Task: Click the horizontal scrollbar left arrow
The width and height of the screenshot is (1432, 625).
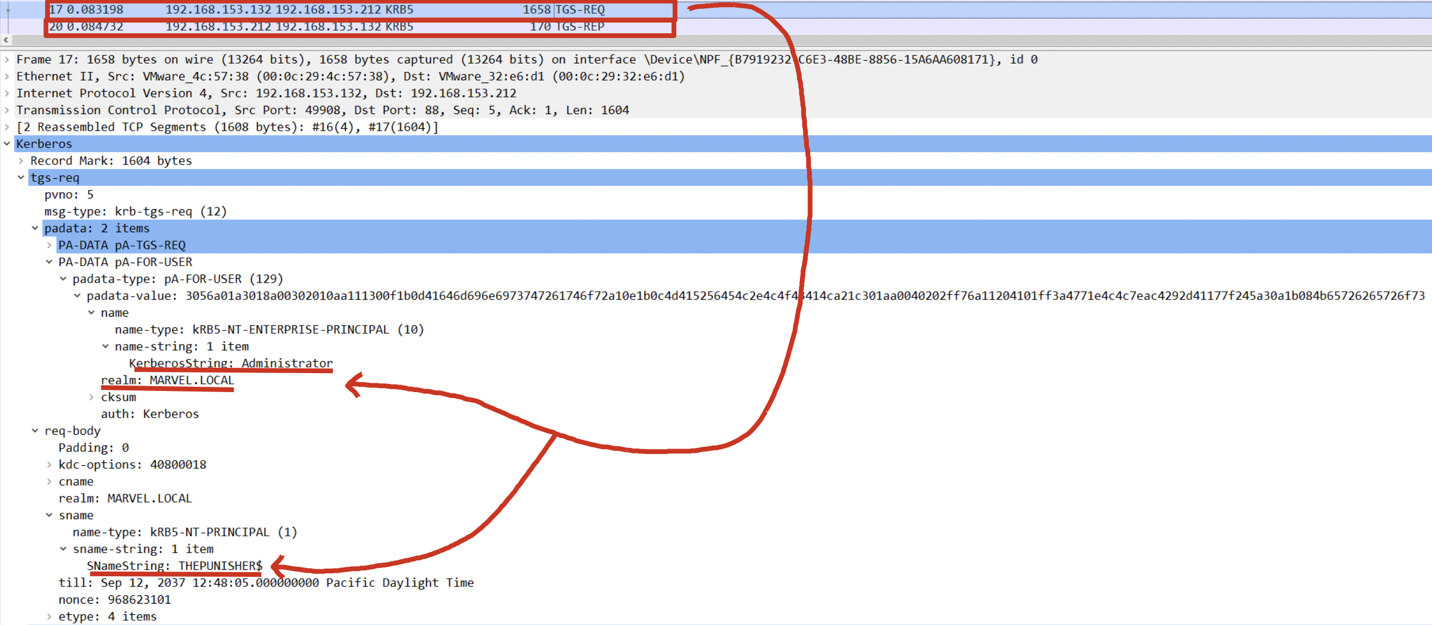Action: 6,40
